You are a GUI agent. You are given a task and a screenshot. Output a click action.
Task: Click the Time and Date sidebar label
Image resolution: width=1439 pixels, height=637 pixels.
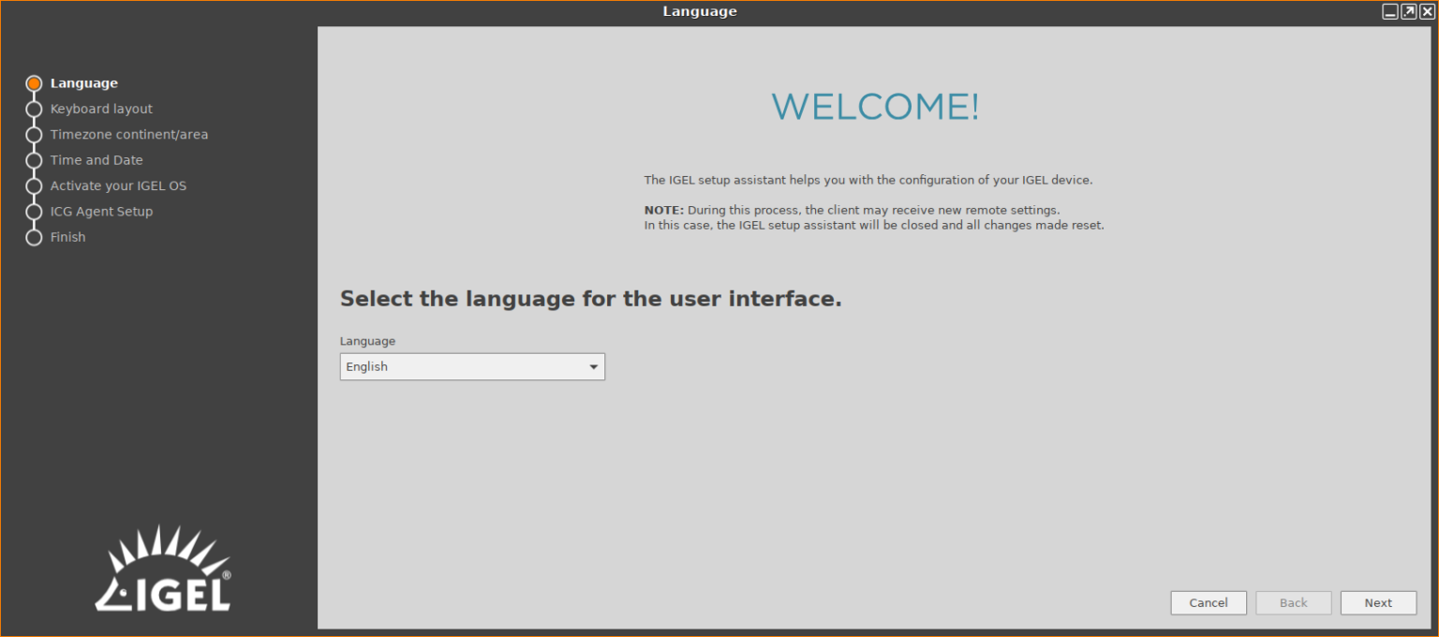click(x=96, y=160)
